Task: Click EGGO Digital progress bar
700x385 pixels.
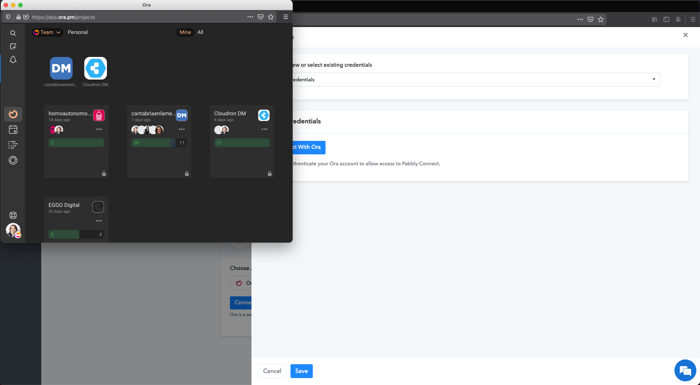Action: click(x=76, y=234)
